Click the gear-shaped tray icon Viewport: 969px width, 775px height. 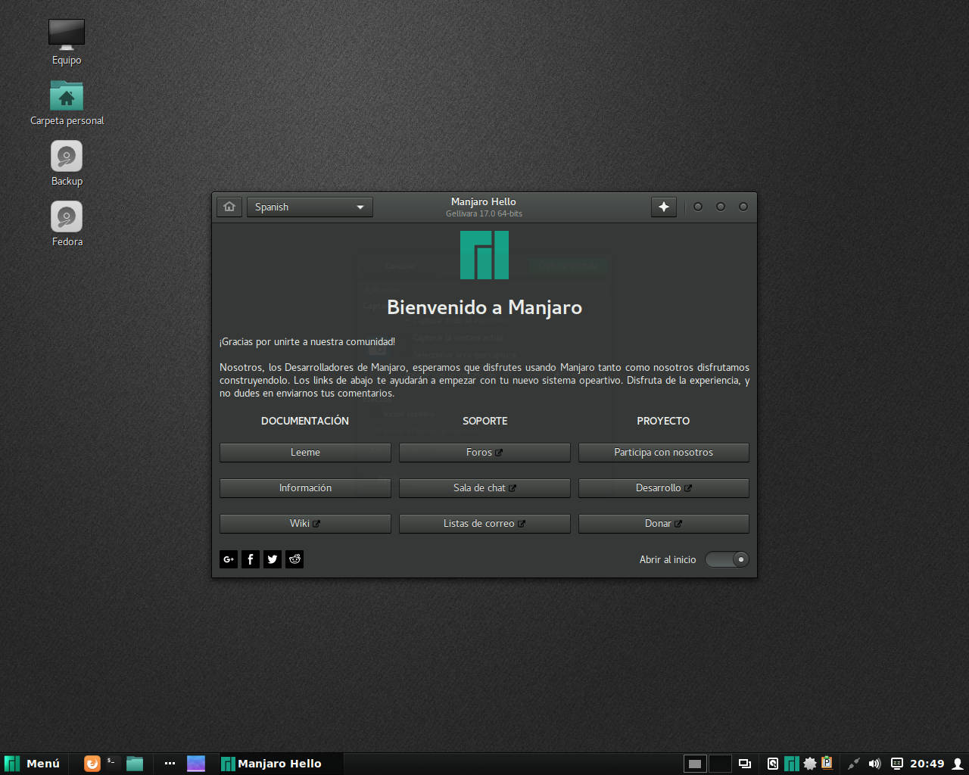coord(810,764)
